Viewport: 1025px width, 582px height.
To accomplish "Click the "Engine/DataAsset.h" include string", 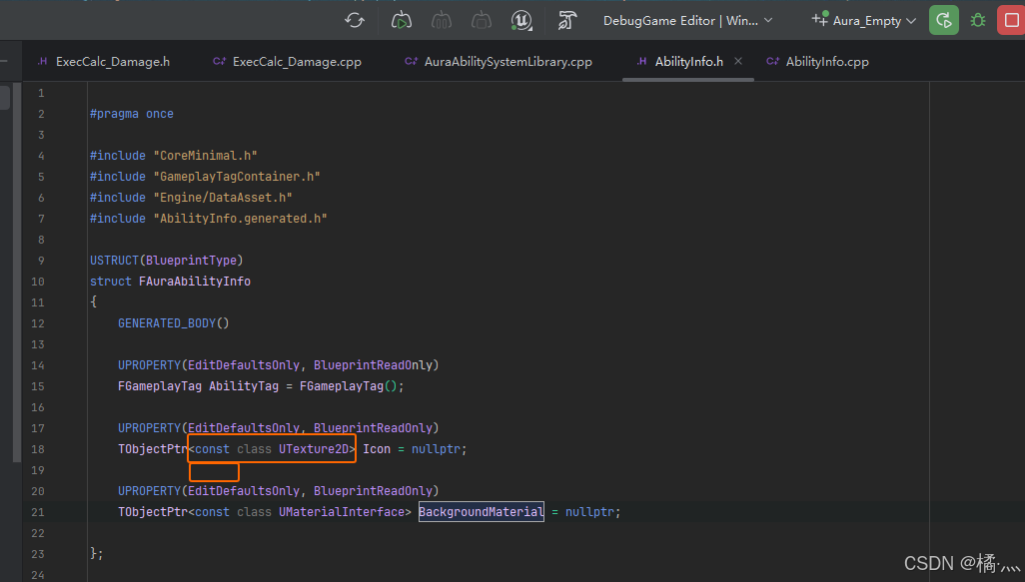I will point(223,198).
